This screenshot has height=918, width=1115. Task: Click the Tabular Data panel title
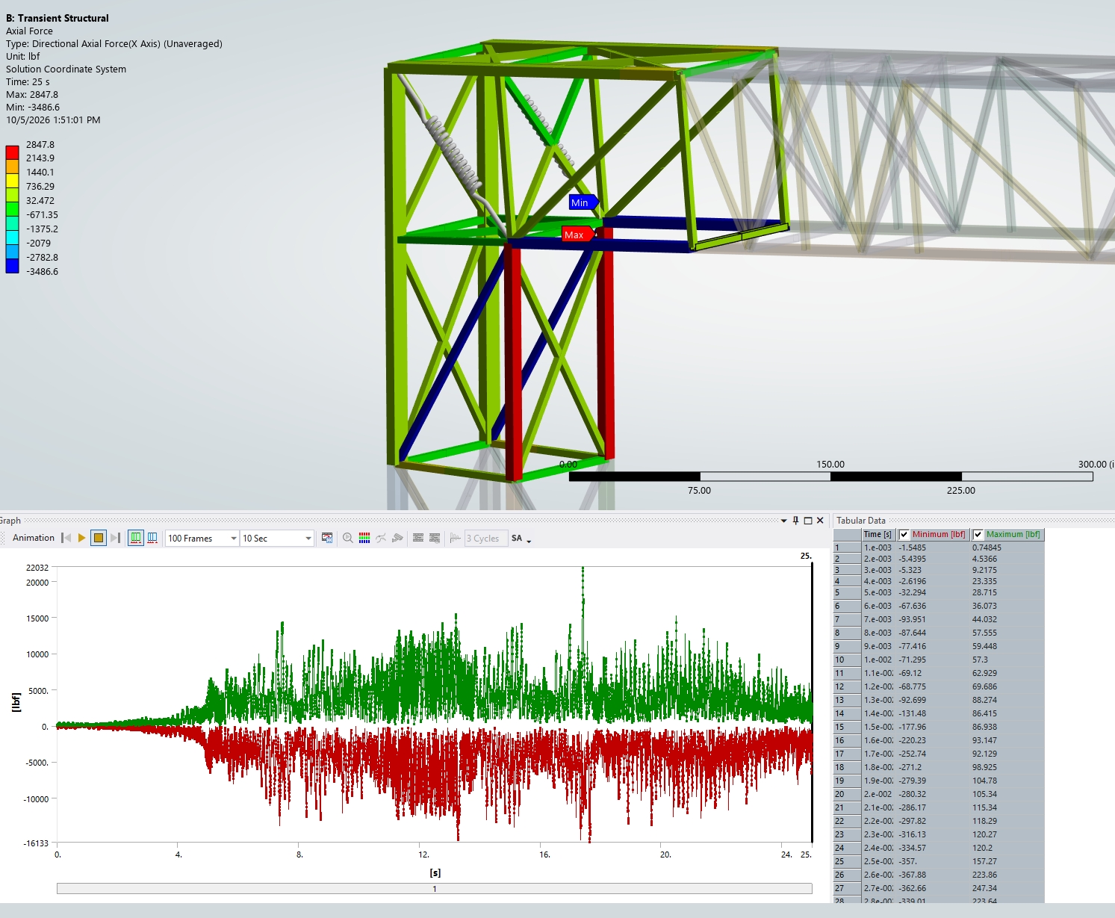[861, 521]
